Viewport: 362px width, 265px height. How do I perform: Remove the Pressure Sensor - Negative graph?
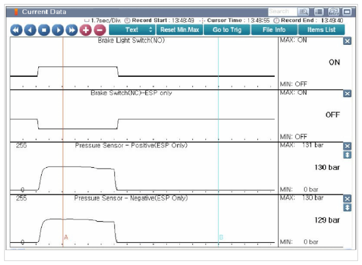coord(347,199)
